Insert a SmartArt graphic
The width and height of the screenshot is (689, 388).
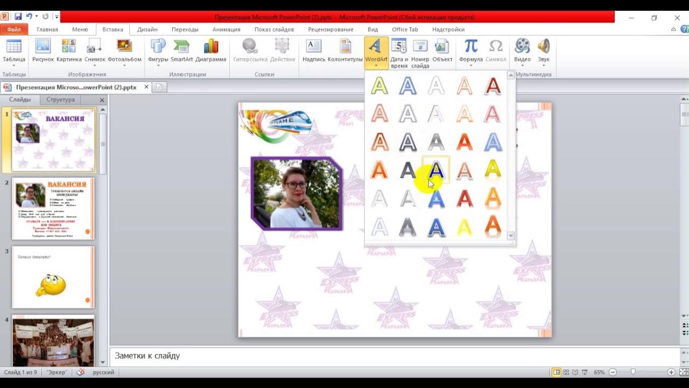pos(182,51)
